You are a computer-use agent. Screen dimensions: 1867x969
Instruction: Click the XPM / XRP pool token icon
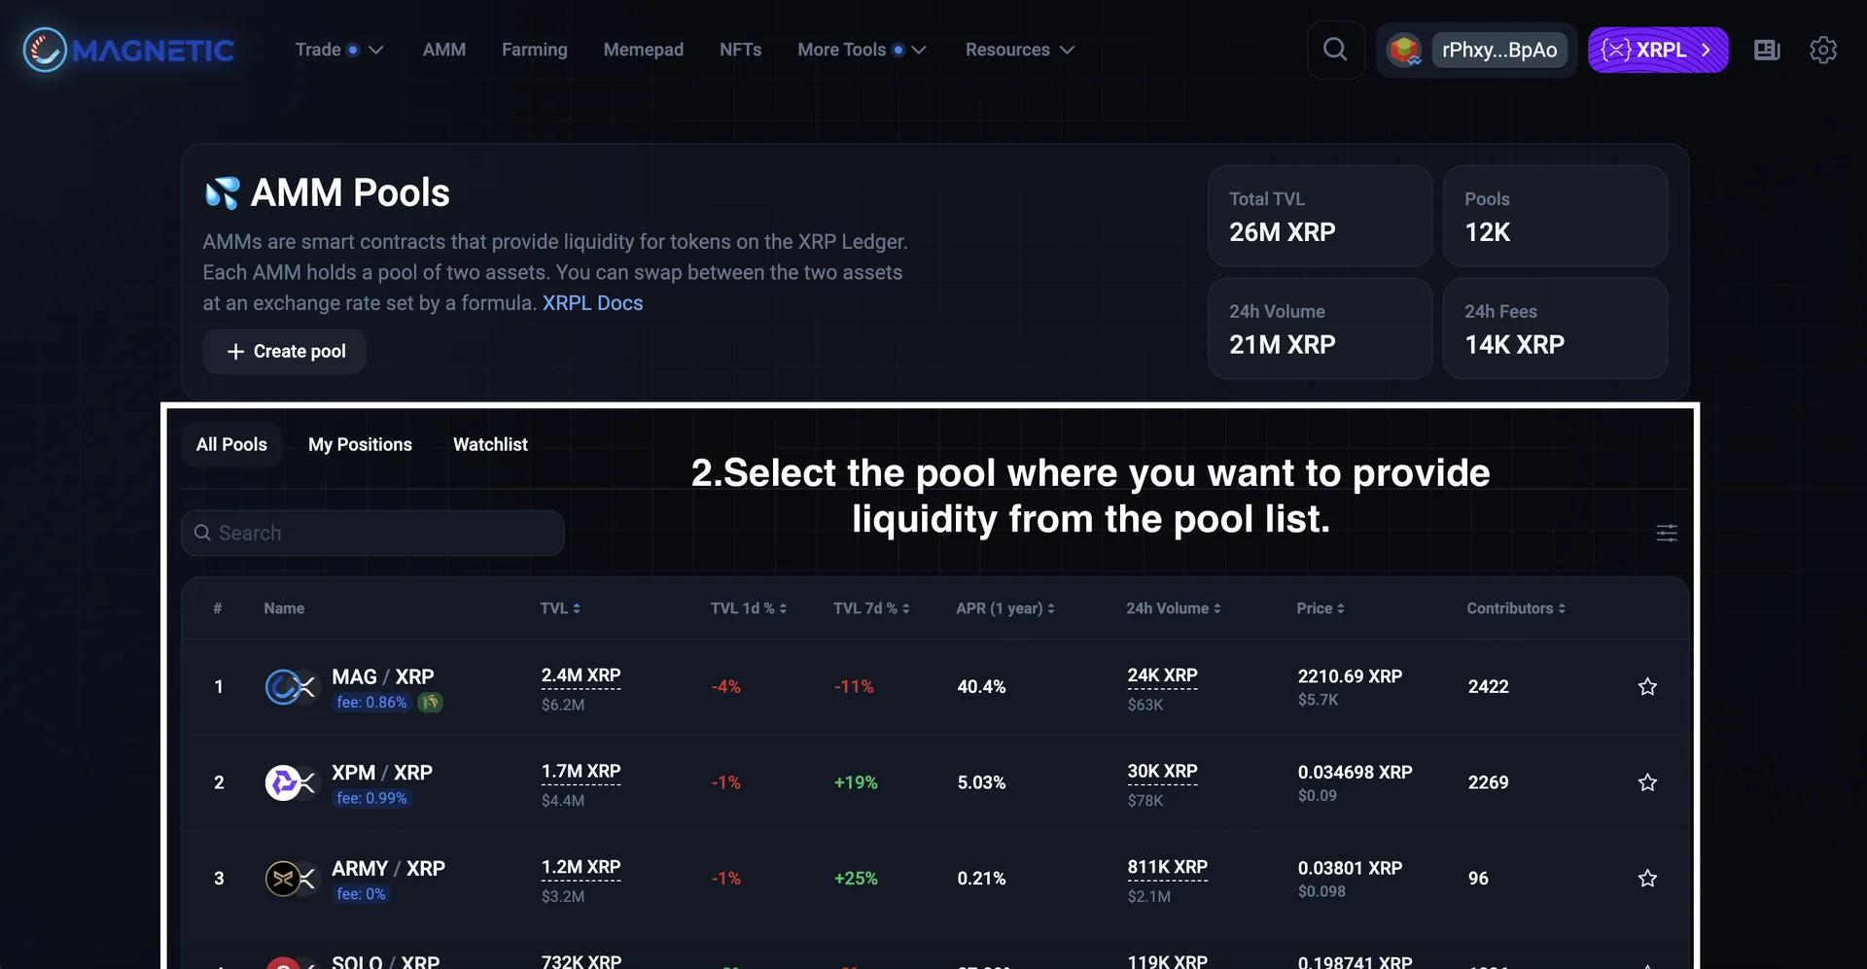(290, 782)
